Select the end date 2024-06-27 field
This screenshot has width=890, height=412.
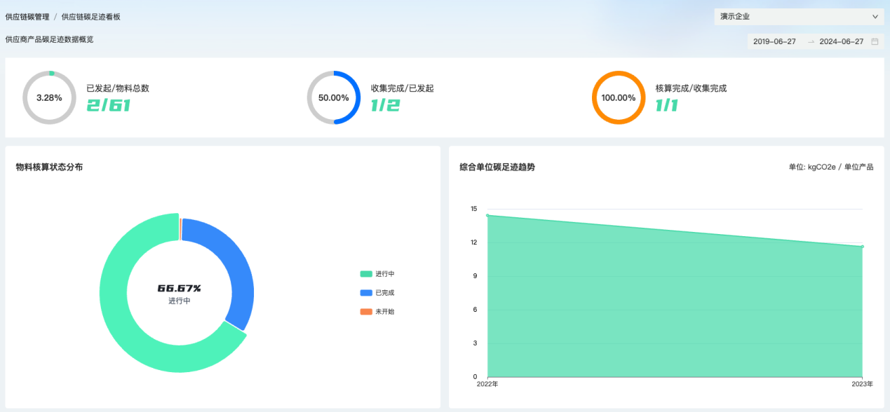(x=841, y=41)
